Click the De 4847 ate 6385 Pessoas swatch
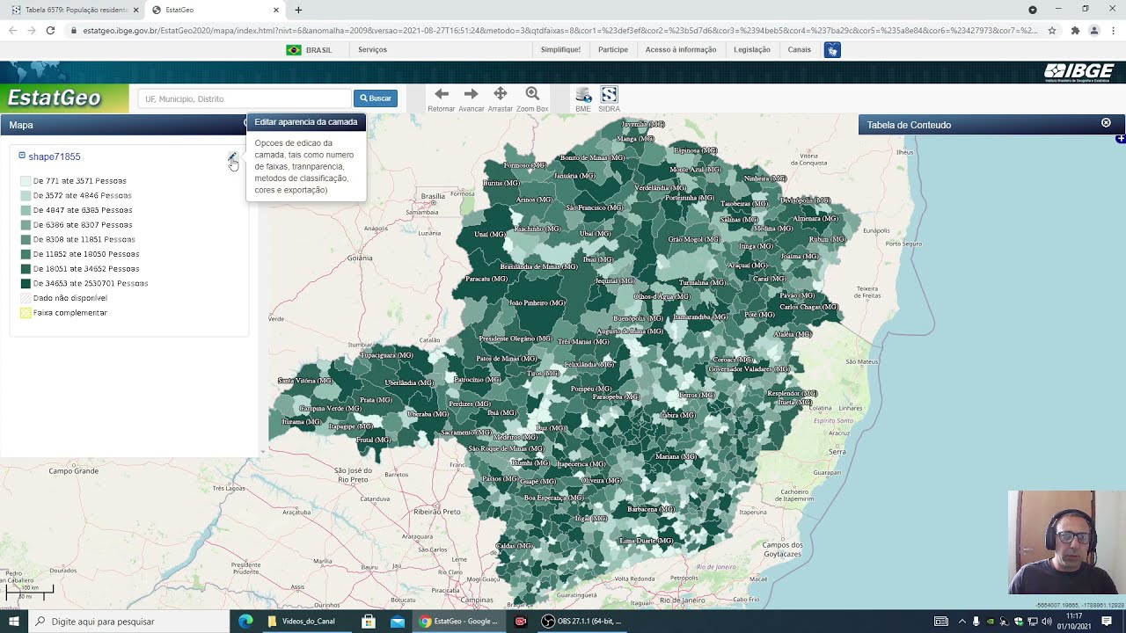 (26, 210)
